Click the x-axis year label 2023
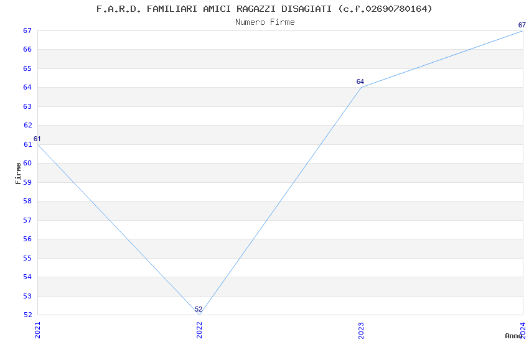529x342 pixels. pyautogui.click(x=361, y=330)
